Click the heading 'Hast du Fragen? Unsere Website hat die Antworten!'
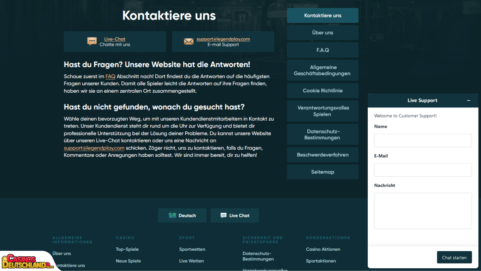This screenshot has height=271, width=481. 157,64
